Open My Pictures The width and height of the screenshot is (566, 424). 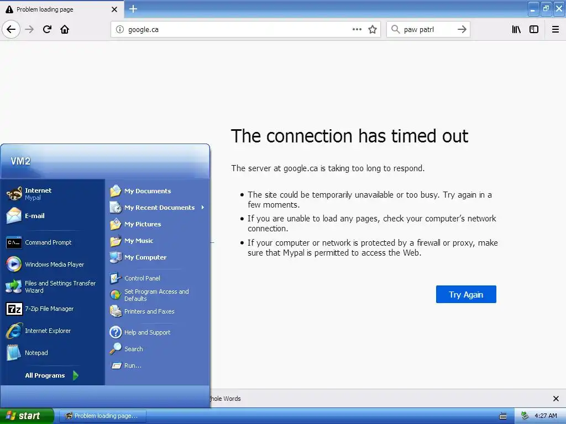[158, 224]
